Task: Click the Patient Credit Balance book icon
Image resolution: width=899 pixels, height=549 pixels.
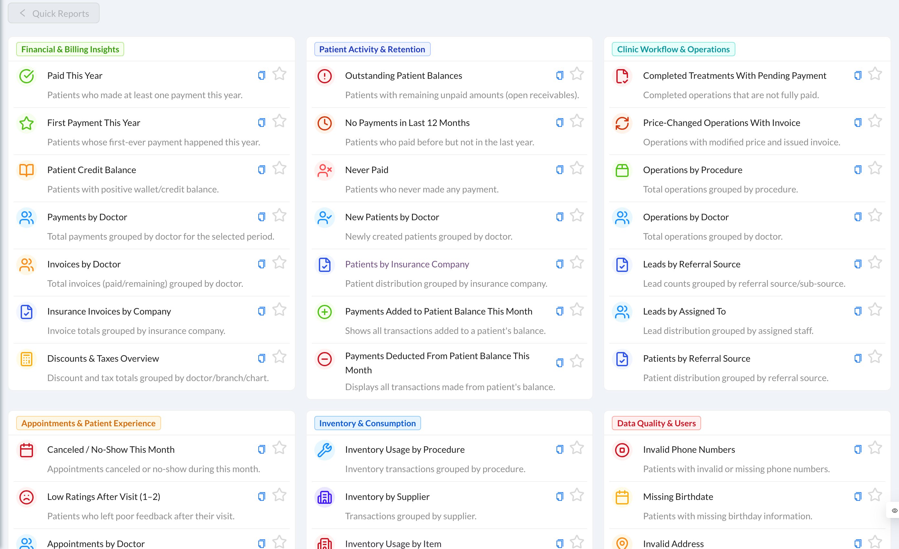Action: tap(27, 170)
